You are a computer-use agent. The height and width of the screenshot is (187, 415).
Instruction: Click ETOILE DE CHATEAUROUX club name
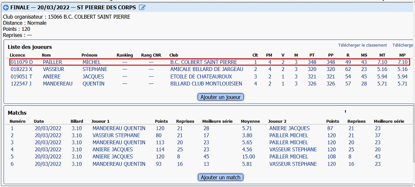coord(201,77)
